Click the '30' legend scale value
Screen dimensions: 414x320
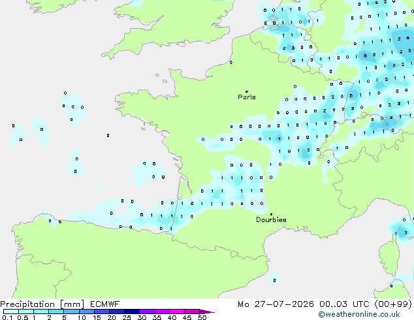click(x=142, y=317)
